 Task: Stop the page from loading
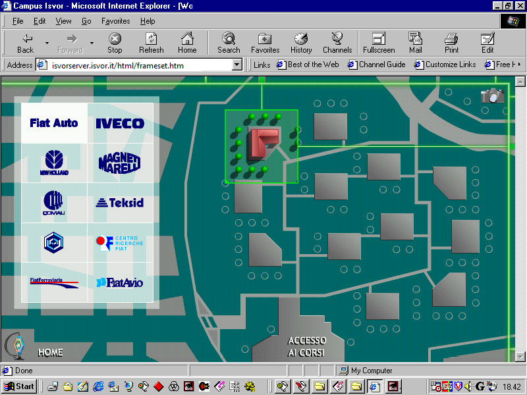[x=115, y=43]
